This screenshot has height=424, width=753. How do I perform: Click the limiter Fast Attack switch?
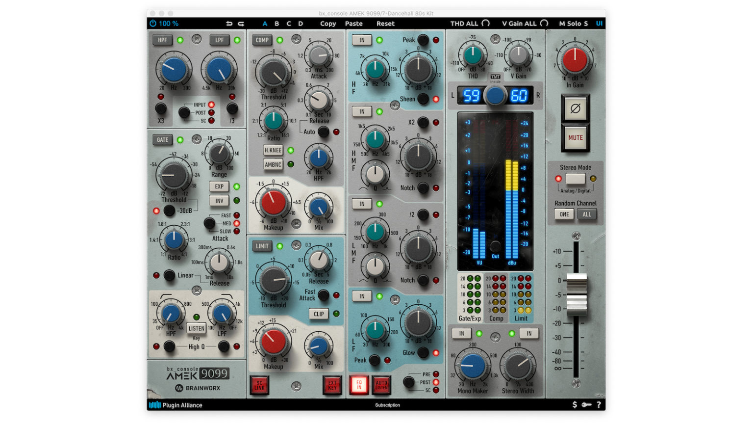tap(324, 295)
